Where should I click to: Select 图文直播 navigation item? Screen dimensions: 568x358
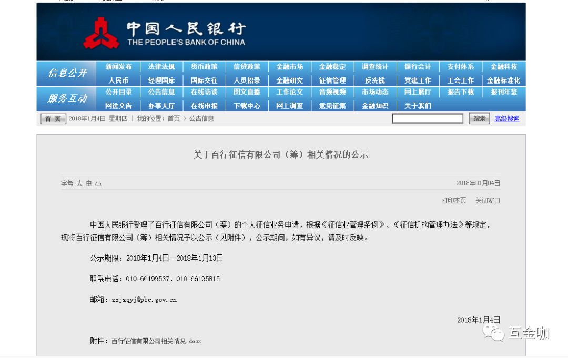[x=247, y=92]
